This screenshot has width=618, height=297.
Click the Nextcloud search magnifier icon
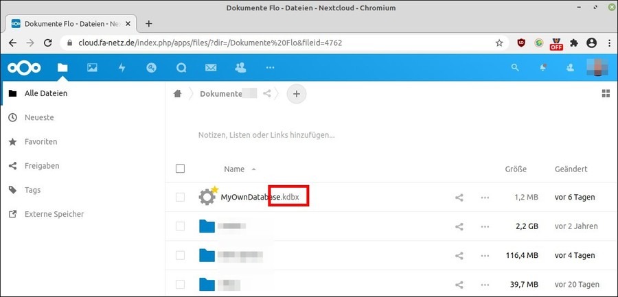coord(515,68)
